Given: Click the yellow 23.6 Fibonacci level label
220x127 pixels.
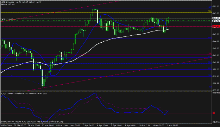Looking at the screenshot, I should (209, 11).
